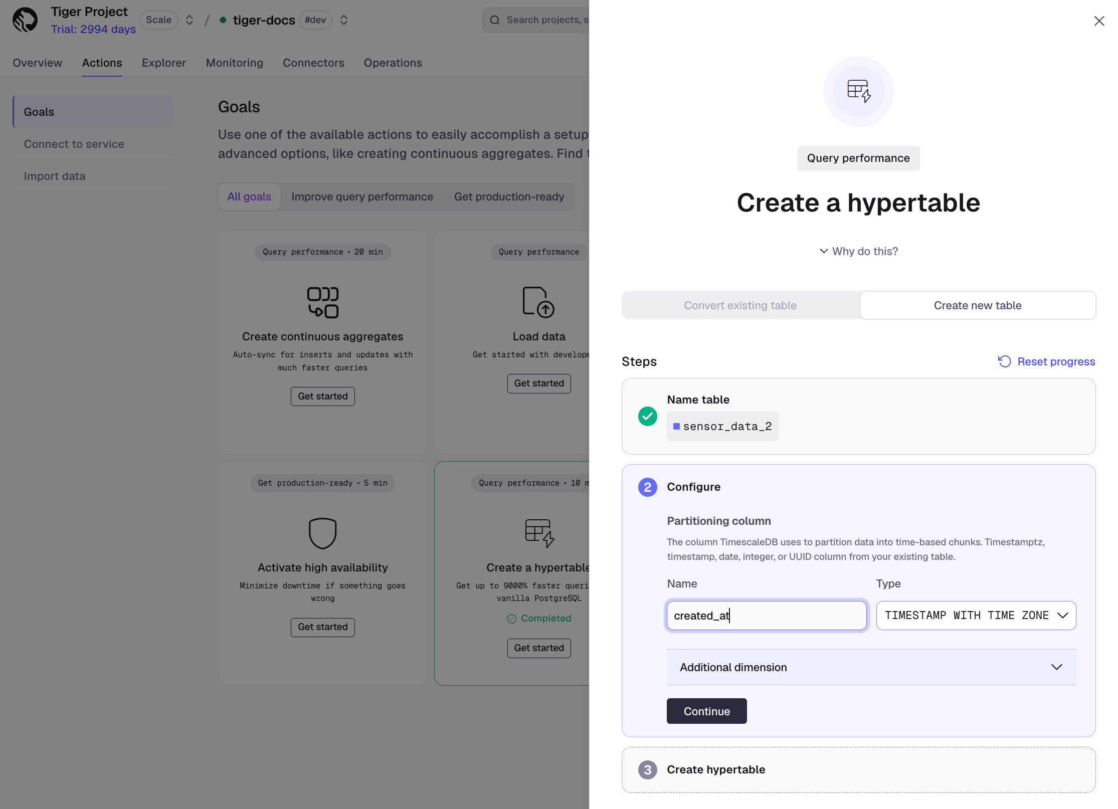This screenshot has height=809, width=1118.
Task: Filter by Improve query performance
Action: [x=362, y=196]
